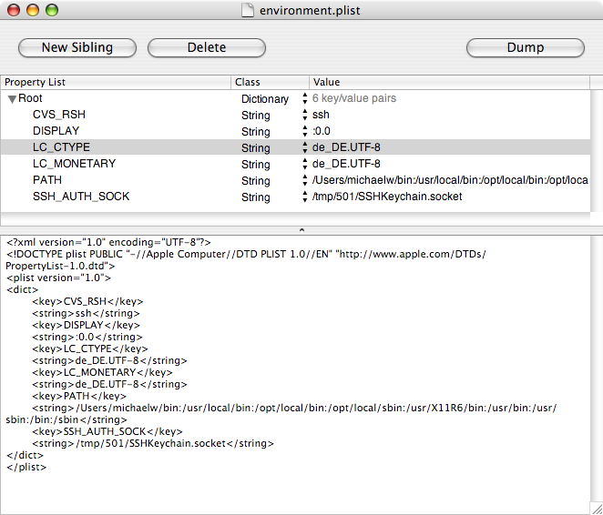Click the '<key>CVS_RSH</key>' XML line
This screenshot has height=515, width=603.
click(87, 301)
